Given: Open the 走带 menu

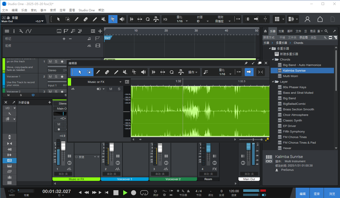Looking at the screenshot, I should (63, 10).
